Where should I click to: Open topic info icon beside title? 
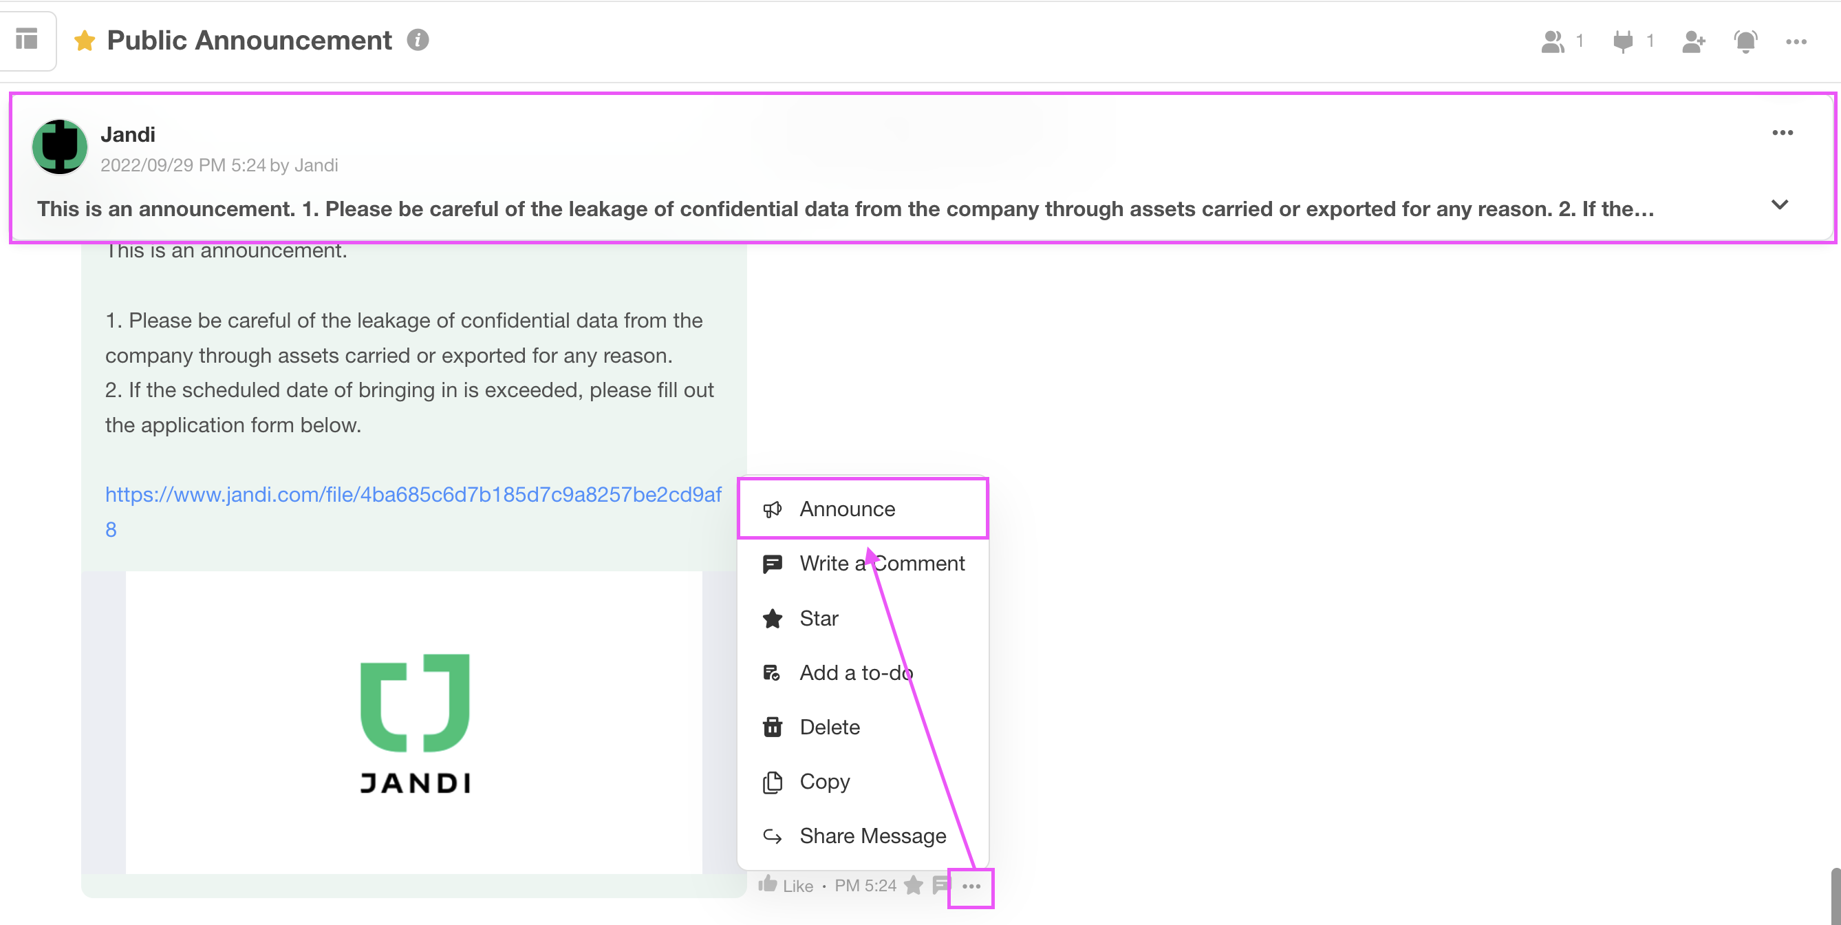pyautogui.click(x=418, y=40)
